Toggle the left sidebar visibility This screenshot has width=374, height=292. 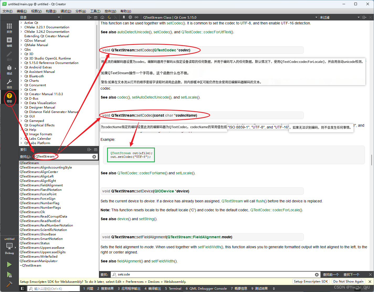[23, 289]
